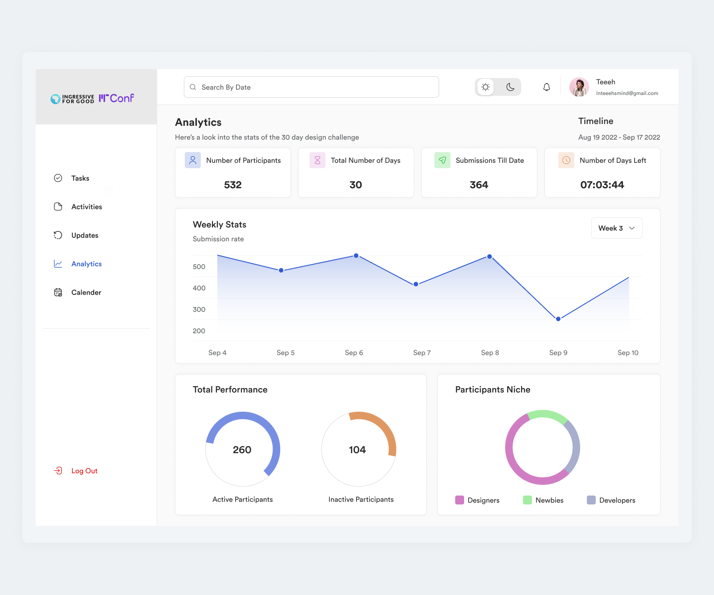714x595 pixels.
Task: Click the Ingressive For Good logo
Action: tap(72, 99)
